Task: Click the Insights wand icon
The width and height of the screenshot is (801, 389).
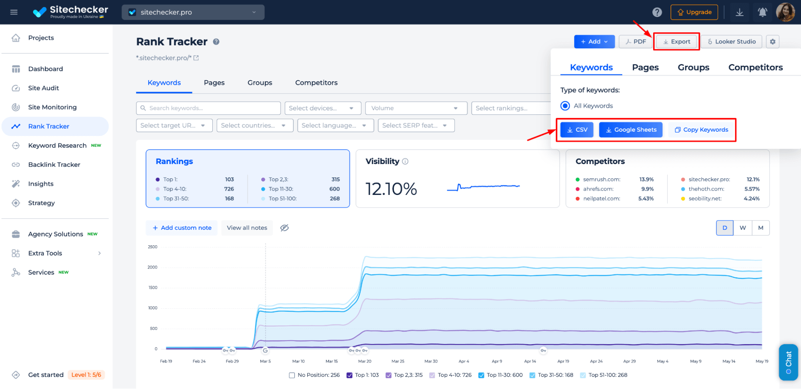Action: 16,184
